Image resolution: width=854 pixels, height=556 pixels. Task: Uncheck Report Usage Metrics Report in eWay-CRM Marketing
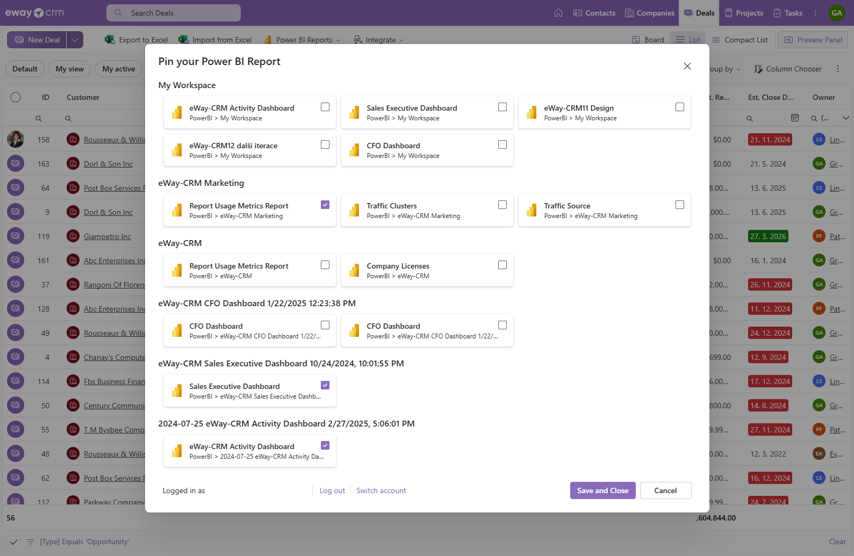tap(325, 205)
